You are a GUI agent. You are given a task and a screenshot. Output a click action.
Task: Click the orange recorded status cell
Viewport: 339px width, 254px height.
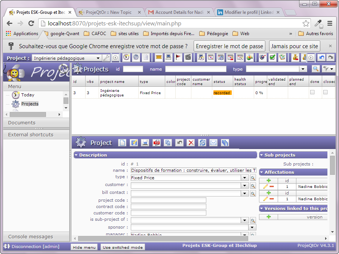(x=222, y=93)
